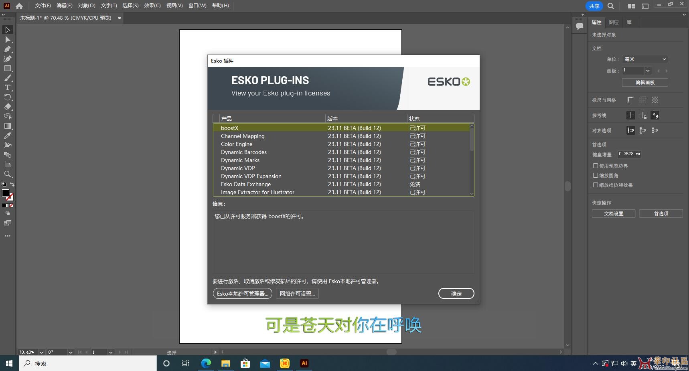
Task: Open the 窗口(W) menu
Action: coord(197,6)
